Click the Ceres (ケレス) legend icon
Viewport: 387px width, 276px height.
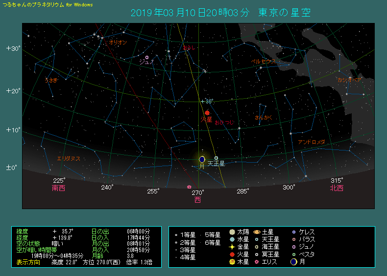(x=293, y=232)
